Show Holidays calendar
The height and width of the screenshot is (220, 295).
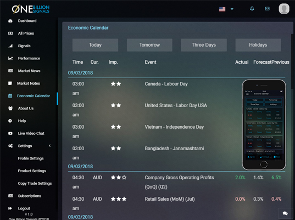click(x=258, y=45)
